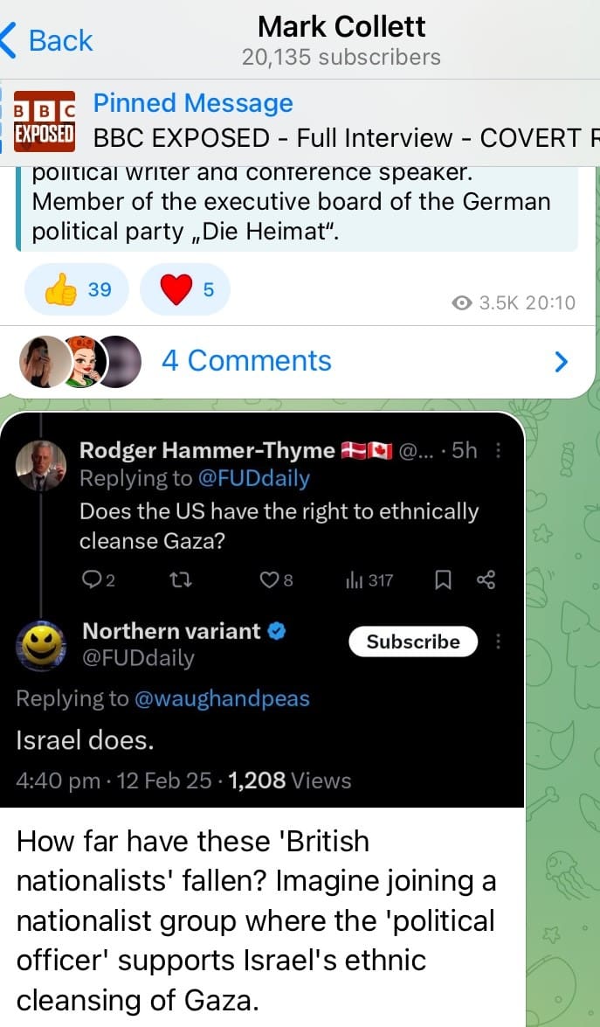The height and width of the screenshot is (1027, 600).
Task: Open the @waughandpeas mention link
Action: 221,697
